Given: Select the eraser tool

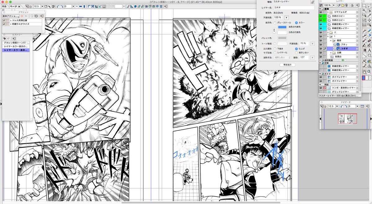Looking at the screenshot, I should [x=369, y=36].
